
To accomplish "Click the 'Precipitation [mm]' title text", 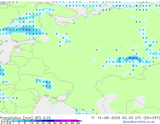I will (16, 118).
